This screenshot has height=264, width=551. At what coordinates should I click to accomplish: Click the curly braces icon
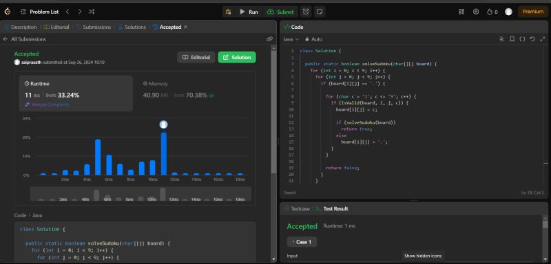(522, 39)
